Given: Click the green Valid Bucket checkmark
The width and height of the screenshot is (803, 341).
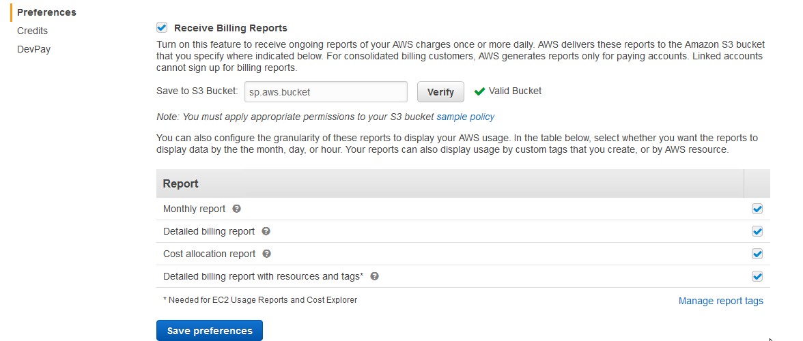Looking at the screenshot, I should [479, 91].
